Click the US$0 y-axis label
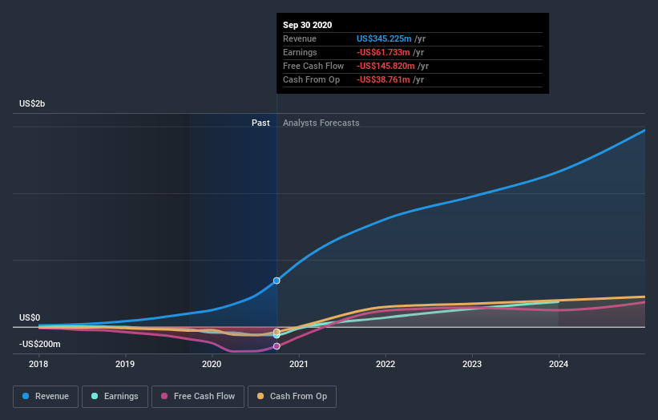The height and width of the screenshot is (420, 658). pyautogui.click(x=30, y=317)
